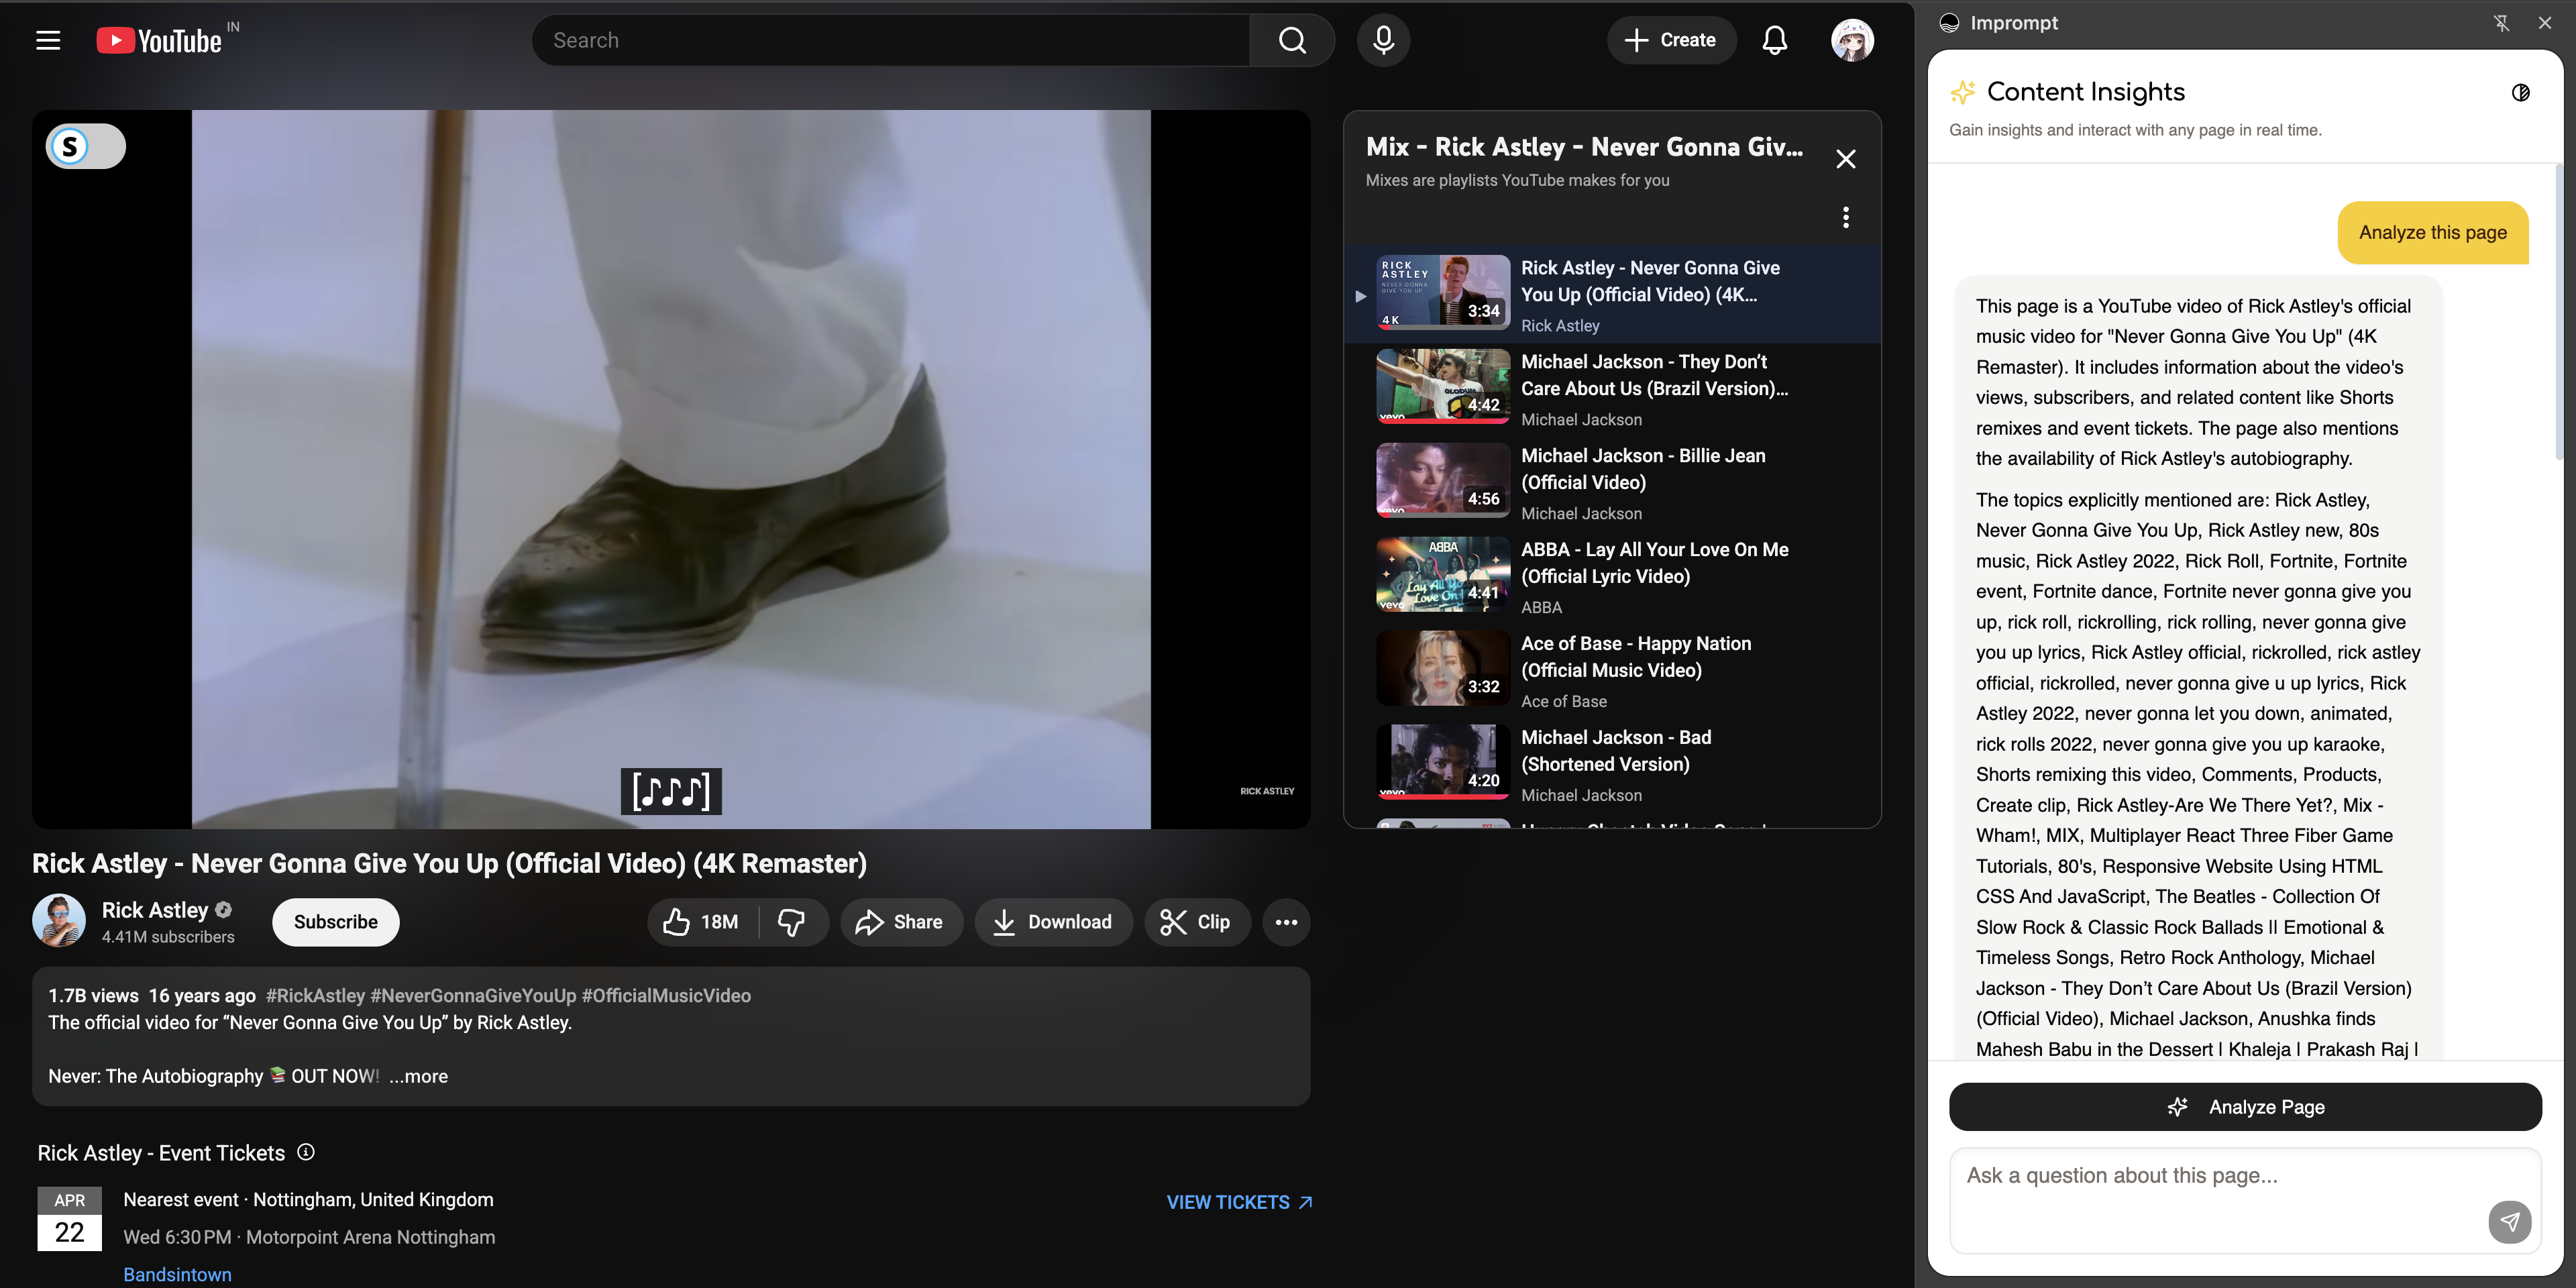Unpin the Imprompt side panel
The width and height of the screenshot is (2576, 1288).
click(x=2501, y=23)
